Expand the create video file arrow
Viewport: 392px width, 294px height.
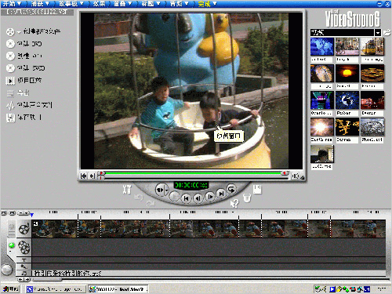point(19,32)
